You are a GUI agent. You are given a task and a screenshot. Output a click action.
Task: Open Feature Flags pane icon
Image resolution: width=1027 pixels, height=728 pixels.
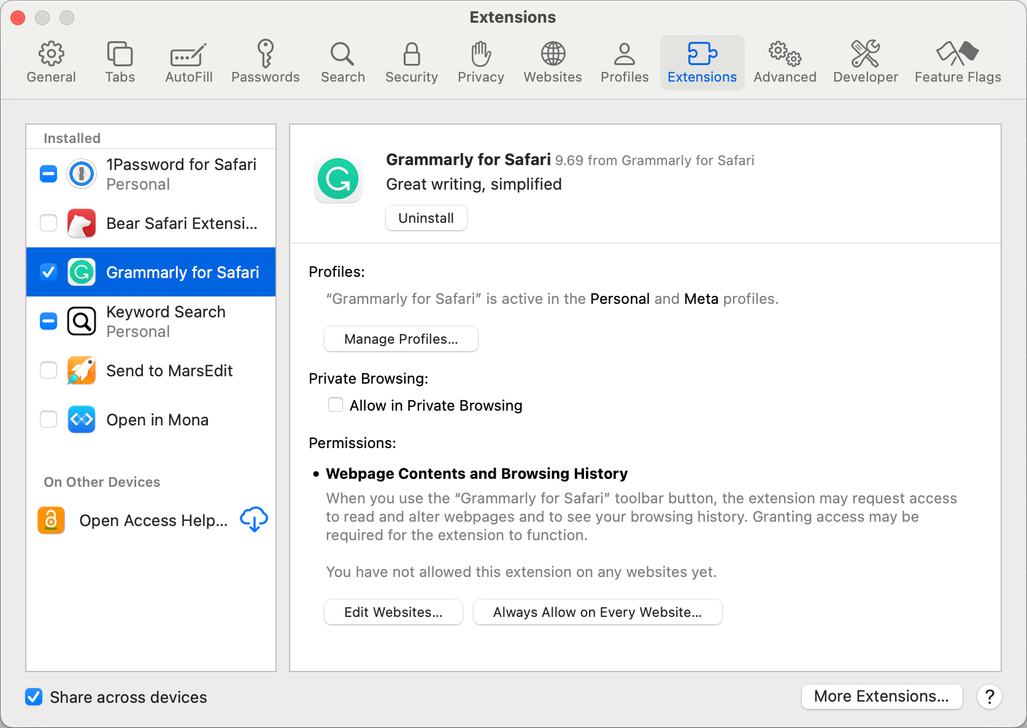coord(957,54)
